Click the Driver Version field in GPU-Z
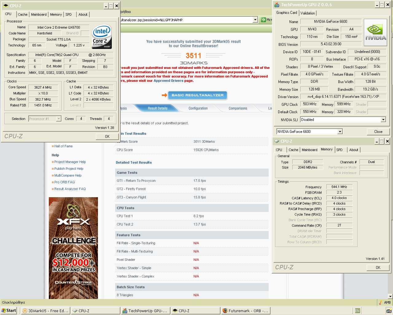The height and width of the screenshot is (315, 393). (343, 97)
